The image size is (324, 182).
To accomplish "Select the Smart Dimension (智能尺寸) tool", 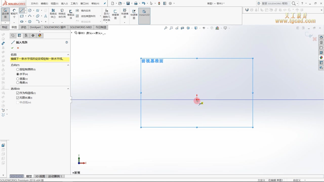I will click(x=14, y=14).
